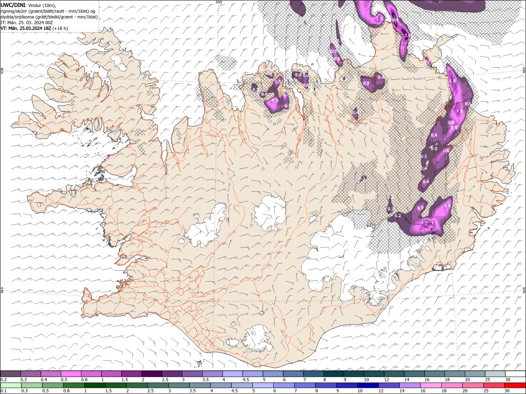Viewport: 526px width, 394px height.
Task: Choose the pink 18 swatch in lower legend
Action: [x=452, y=385]
